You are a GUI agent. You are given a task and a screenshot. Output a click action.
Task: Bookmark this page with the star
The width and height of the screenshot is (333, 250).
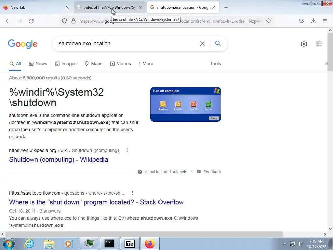tap(269, 21)
